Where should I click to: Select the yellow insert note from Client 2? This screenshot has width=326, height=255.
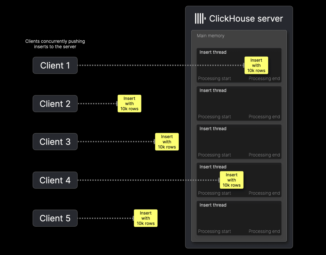coord(129,104)
